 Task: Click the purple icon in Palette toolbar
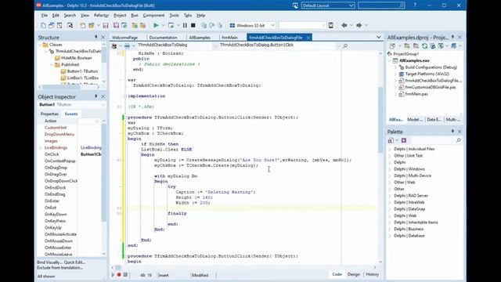(404, 140)
